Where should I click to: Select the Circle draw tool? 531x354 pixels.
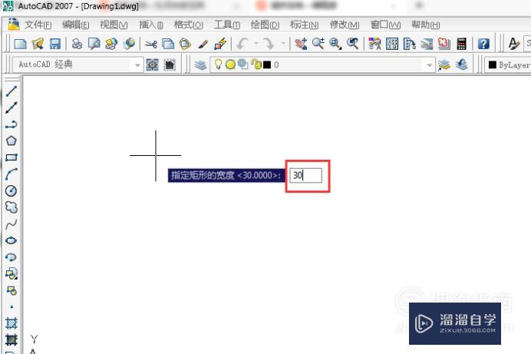coord(12,190)
